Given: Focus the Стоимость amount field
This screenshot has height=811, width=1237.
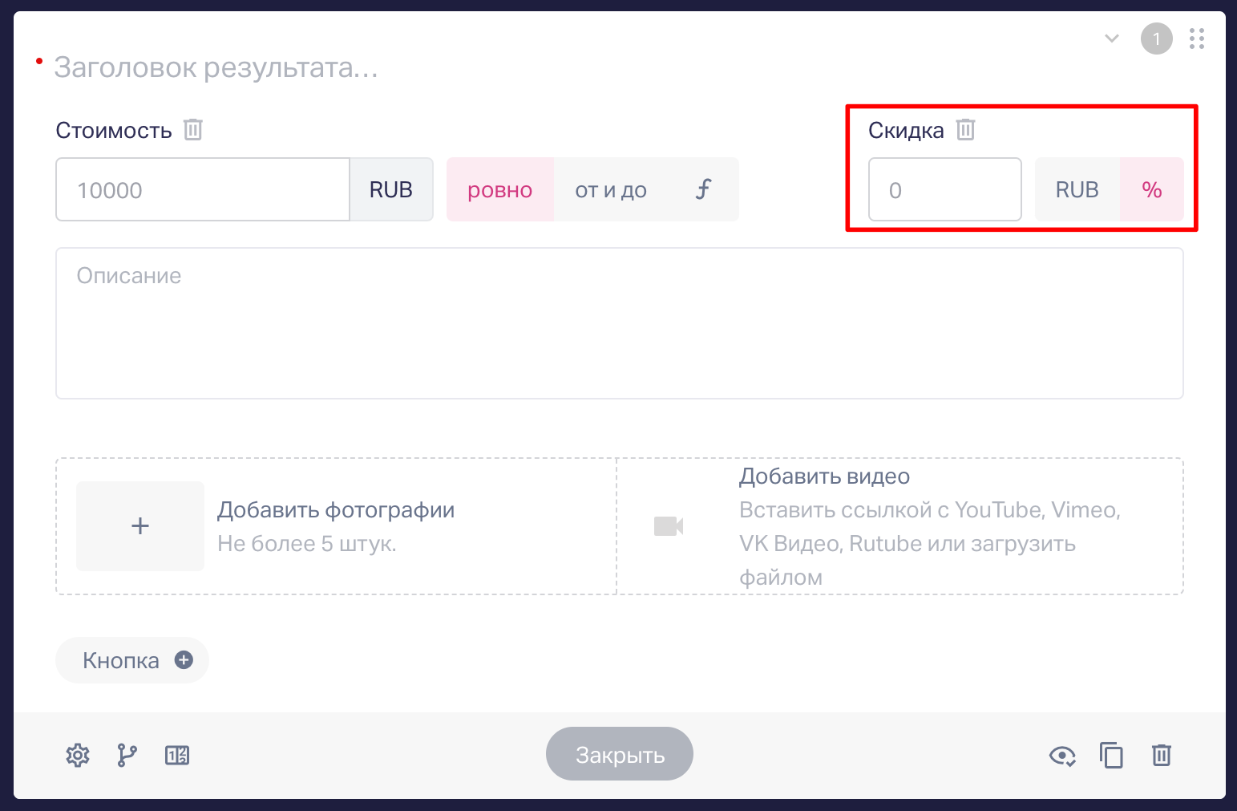Looking at the screenshot, I should click(x=203, y=189).
